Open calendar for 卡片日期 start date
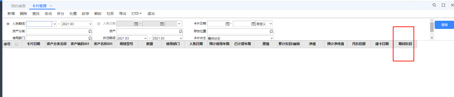 (227, 24)
